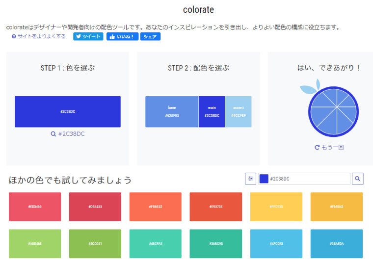
Task: Choose the amber #F6BB43 swatch
Action: 337,207
